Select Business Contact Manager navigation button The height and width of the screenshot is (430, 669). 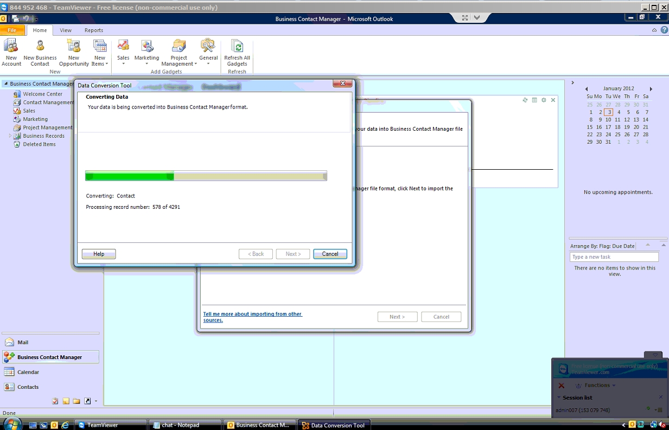tap(50, 357)
